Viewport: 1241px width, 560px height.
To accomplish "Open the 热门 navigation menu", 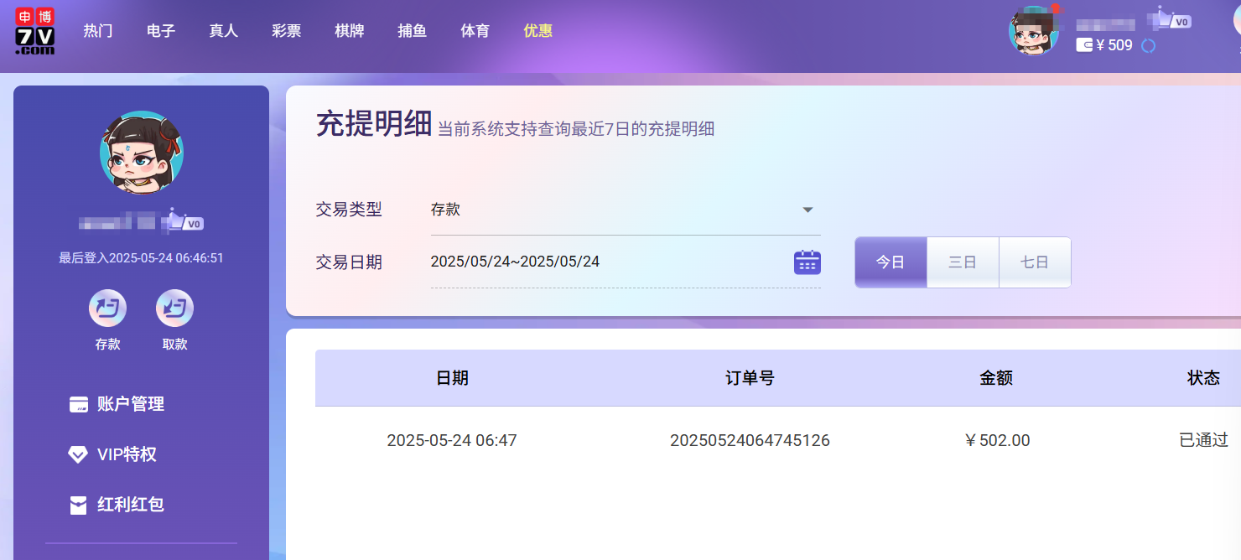I will (98, 31).
